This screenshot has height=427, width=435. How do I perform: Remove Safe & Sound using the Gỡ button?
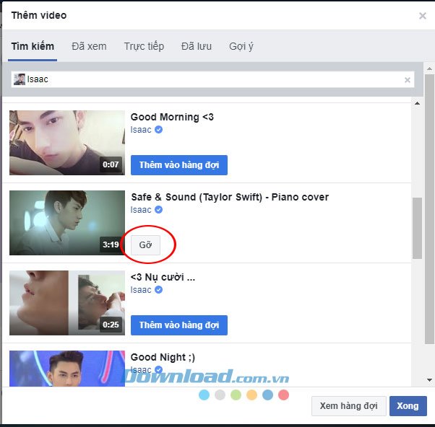pos(145,245)
